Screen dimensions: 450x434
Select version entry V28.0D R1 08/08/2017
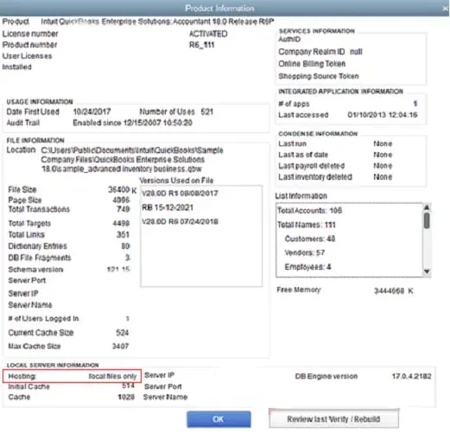[x=180, y=193]
